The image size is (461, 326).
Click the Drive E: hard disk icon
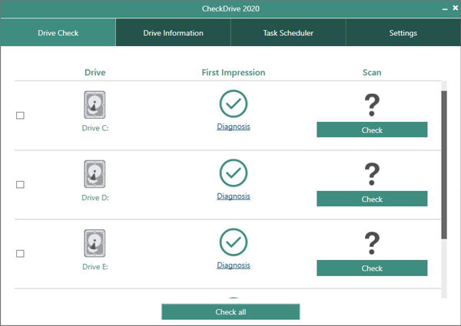pos(95,243)
